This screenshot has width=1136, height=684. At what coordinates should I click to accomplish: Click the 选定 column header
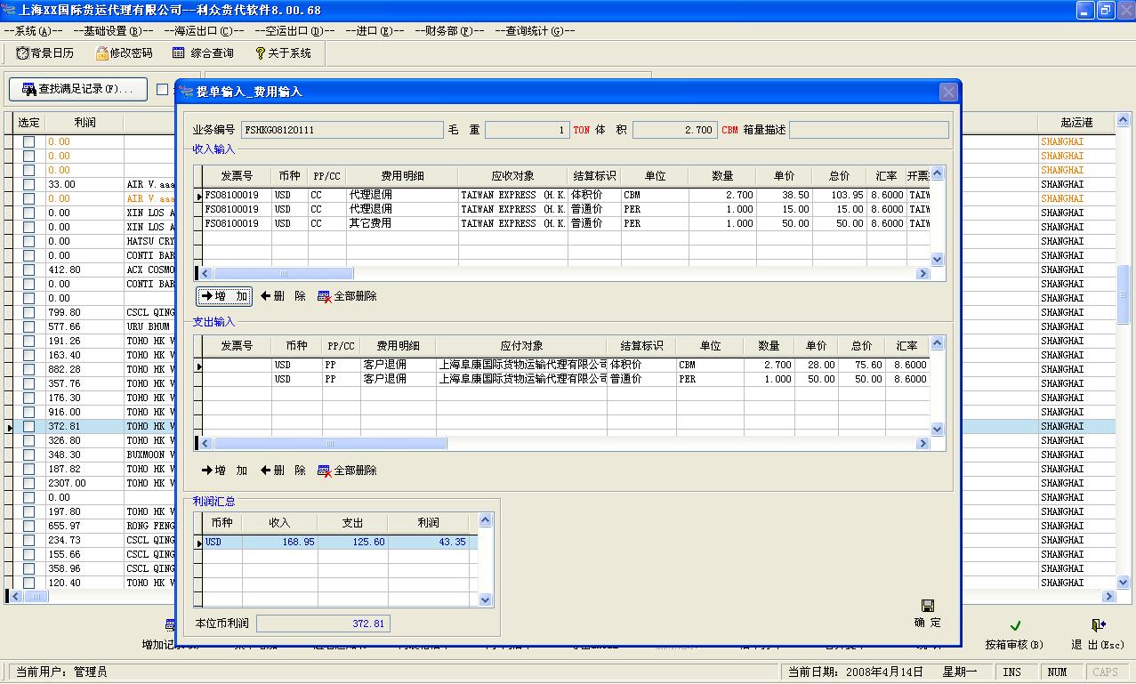29,123
